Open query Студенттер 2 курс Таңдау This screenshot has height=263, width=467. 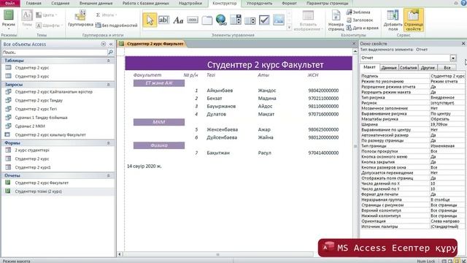39,101
